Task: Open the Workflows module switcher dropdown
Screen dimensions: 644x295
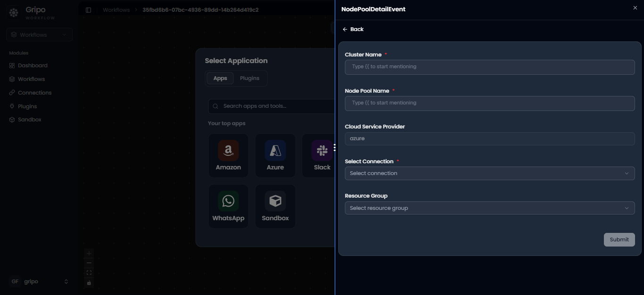Action: coord(40,35)
